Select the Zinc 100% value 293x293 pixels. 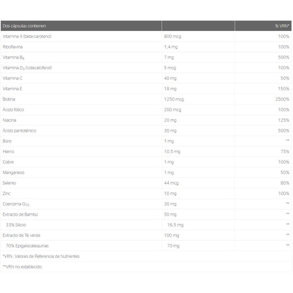[284, 194]
